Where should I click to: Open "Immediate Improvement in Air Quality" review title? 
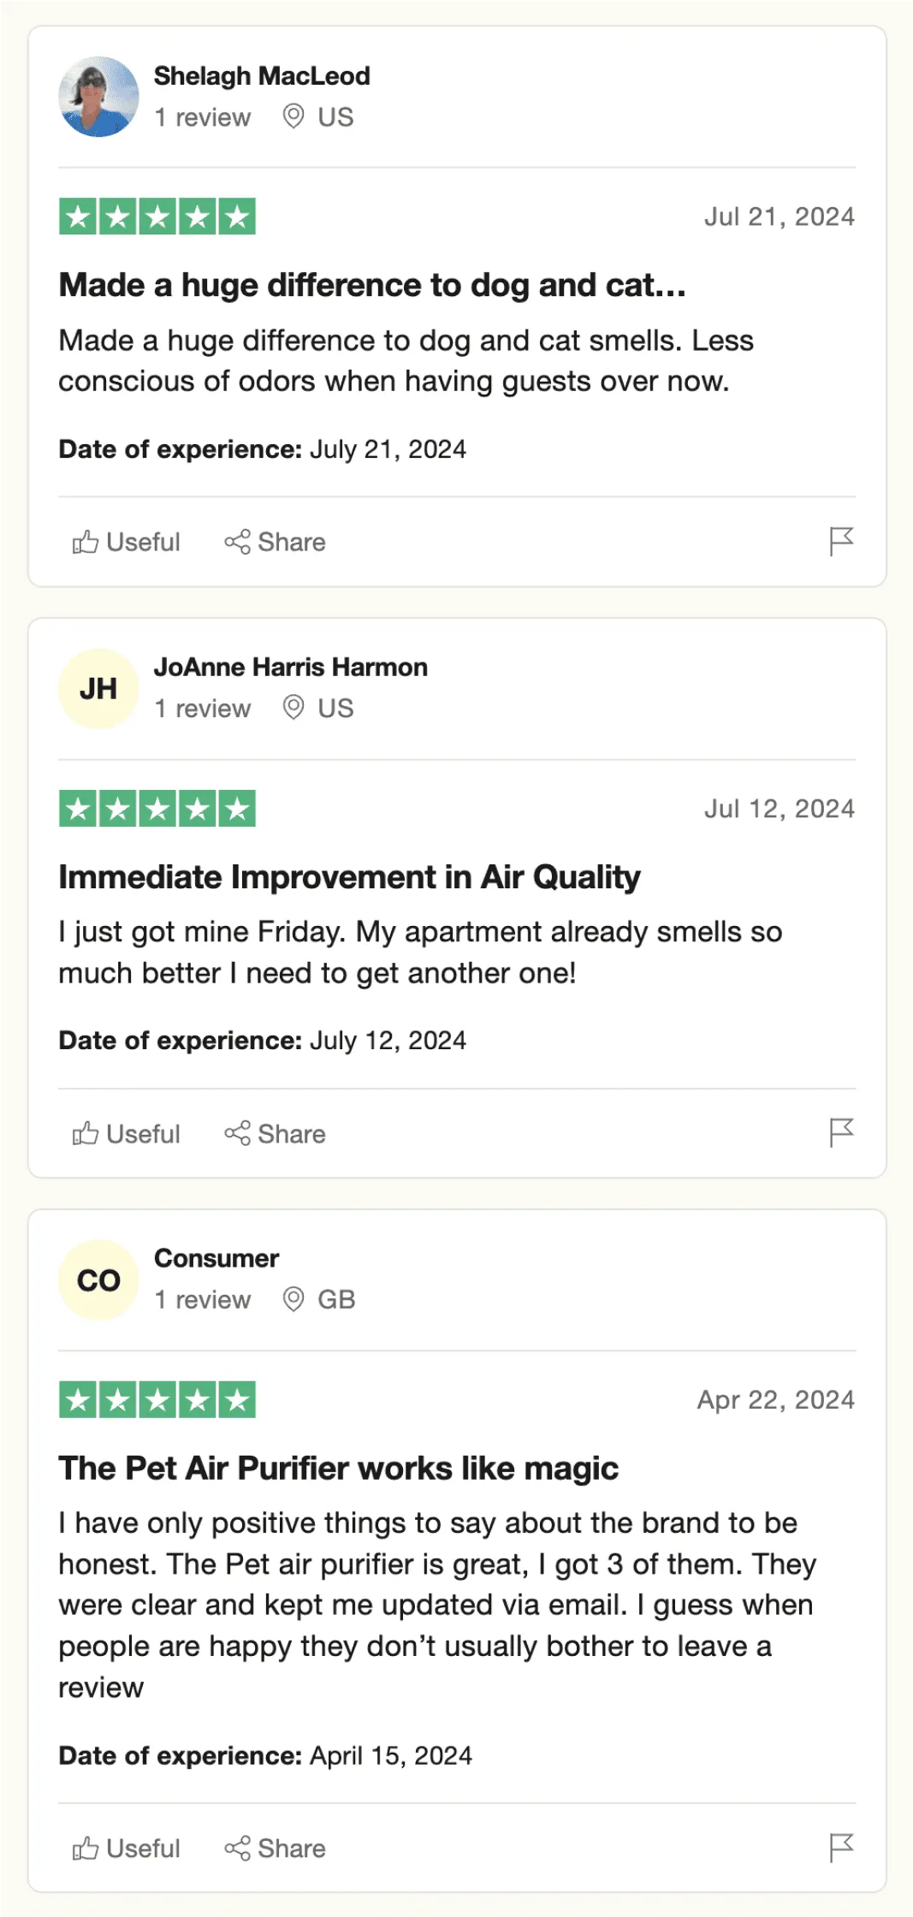(349, 877)
